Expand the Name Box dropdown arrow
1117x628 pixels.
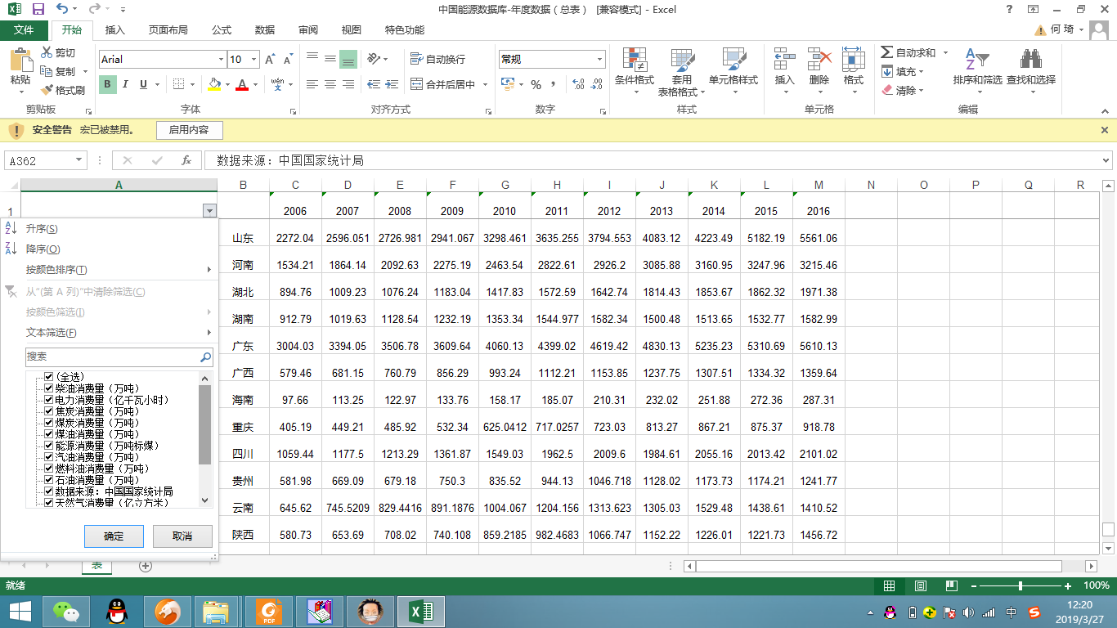coord(79,161)
